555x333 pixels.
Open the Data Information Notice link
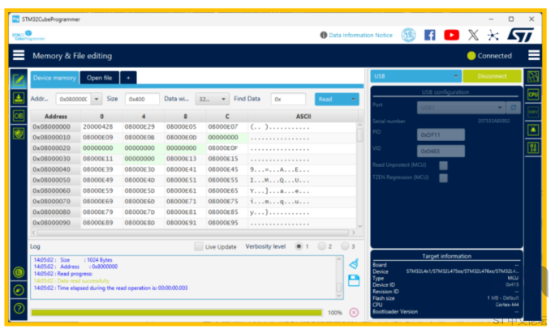click(x=360, y=35)
